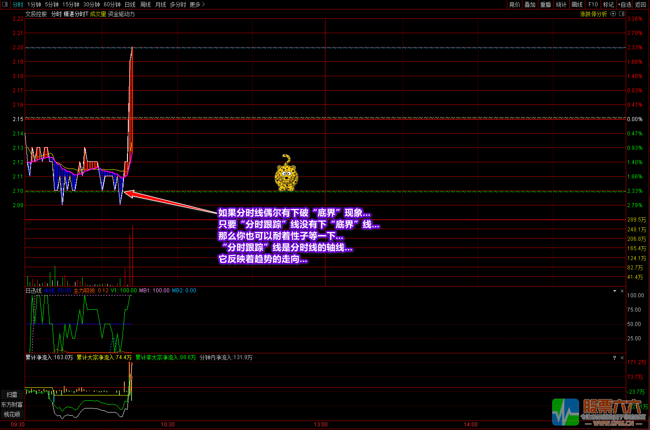Open the 涨跌停分析 link
The image size is (650, 430).
(x=593, y=14)
